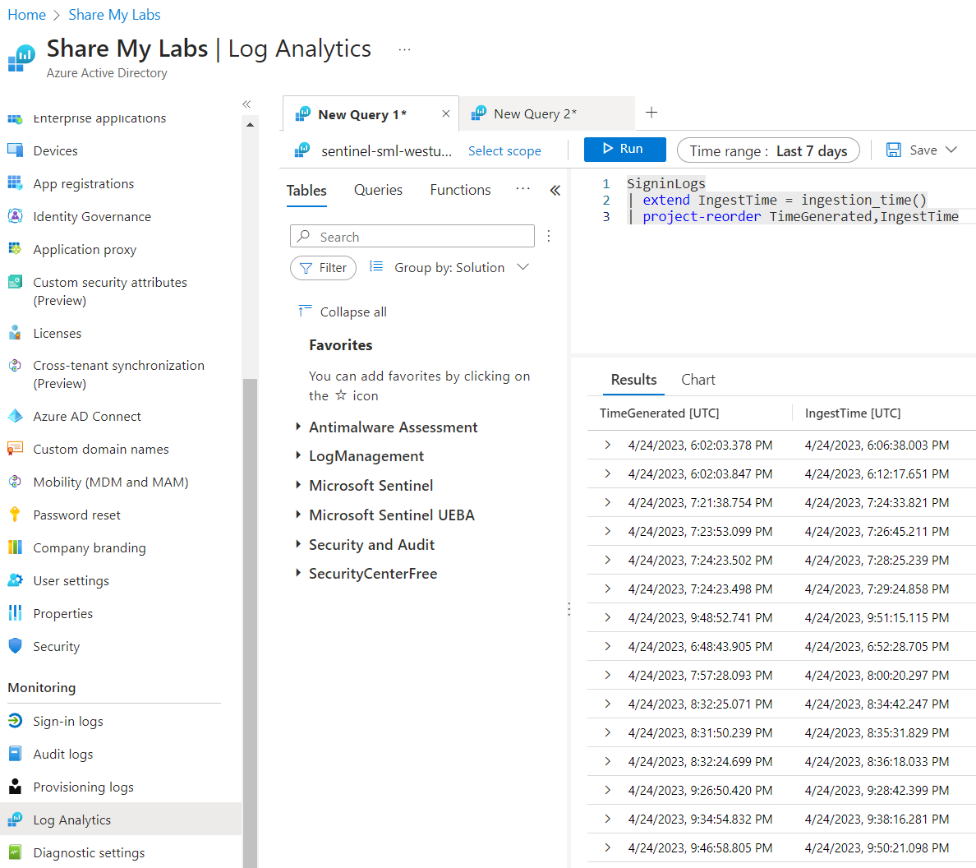The height and width of the screenshot is (868, 976).
Task: Run the query
Action: [624, 150]
